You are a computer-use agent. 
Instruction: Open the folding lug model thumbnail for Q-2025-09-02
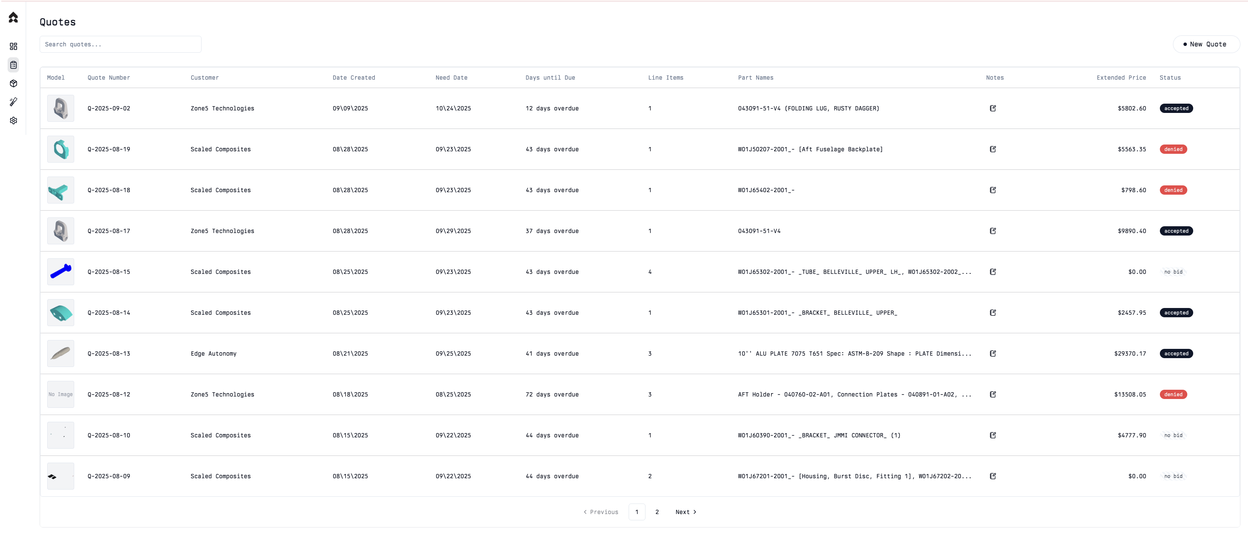(61, 108)
